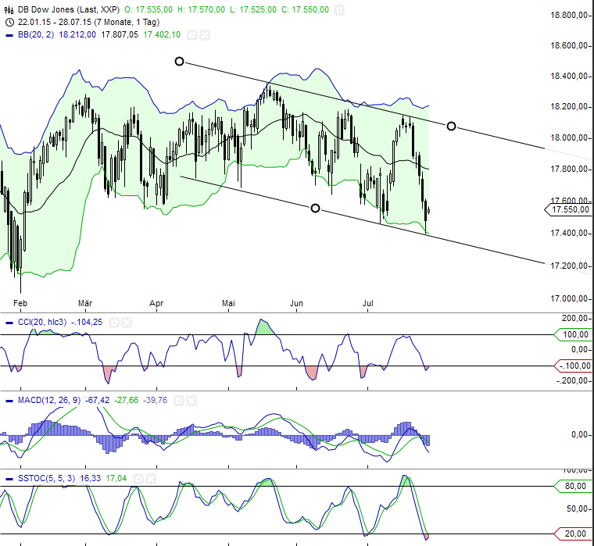The image size is (594, 546).
Task: Select the lower trendline's circle handle near 17.550
Action: pyautogui.click(x=315, y=209)
